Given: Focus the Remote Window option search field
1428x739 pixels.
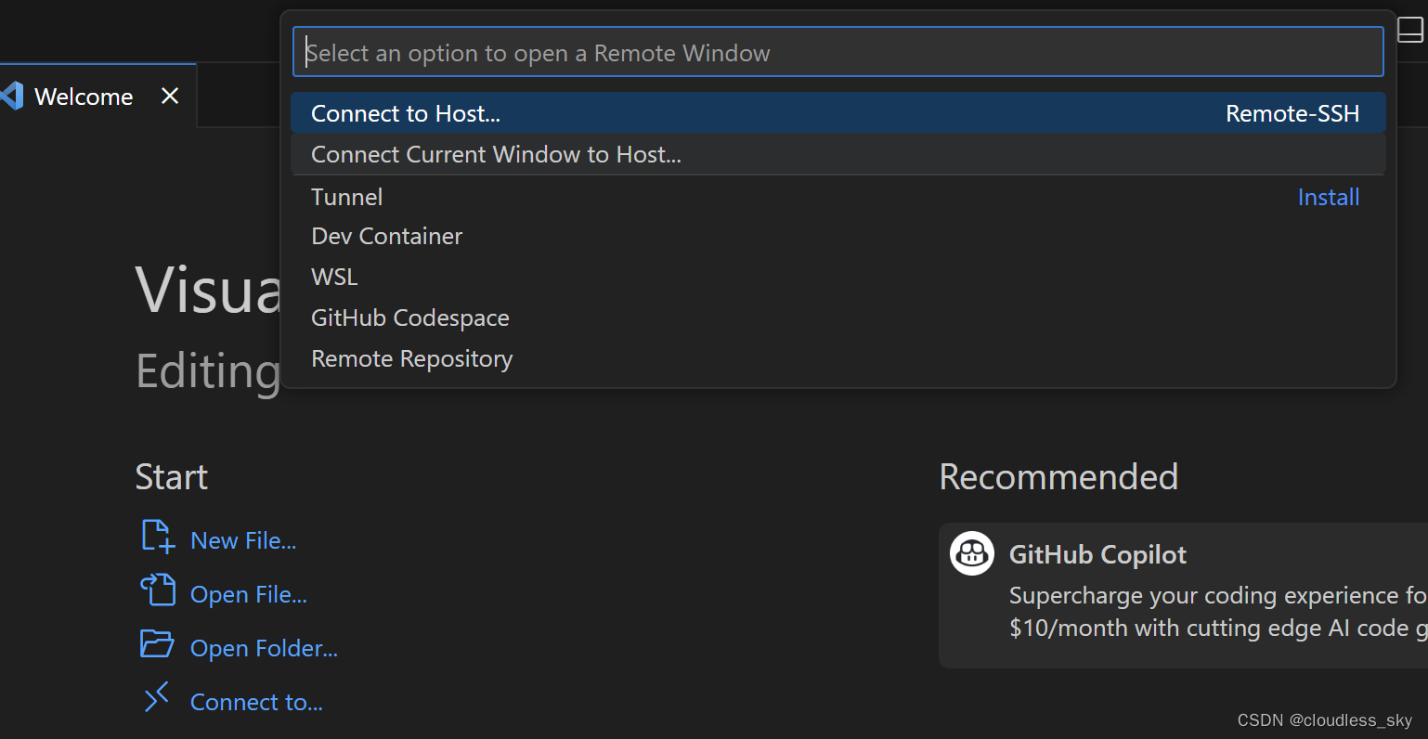Looking at the screenshot, I should pyautogui.click(x=838, y=52).
